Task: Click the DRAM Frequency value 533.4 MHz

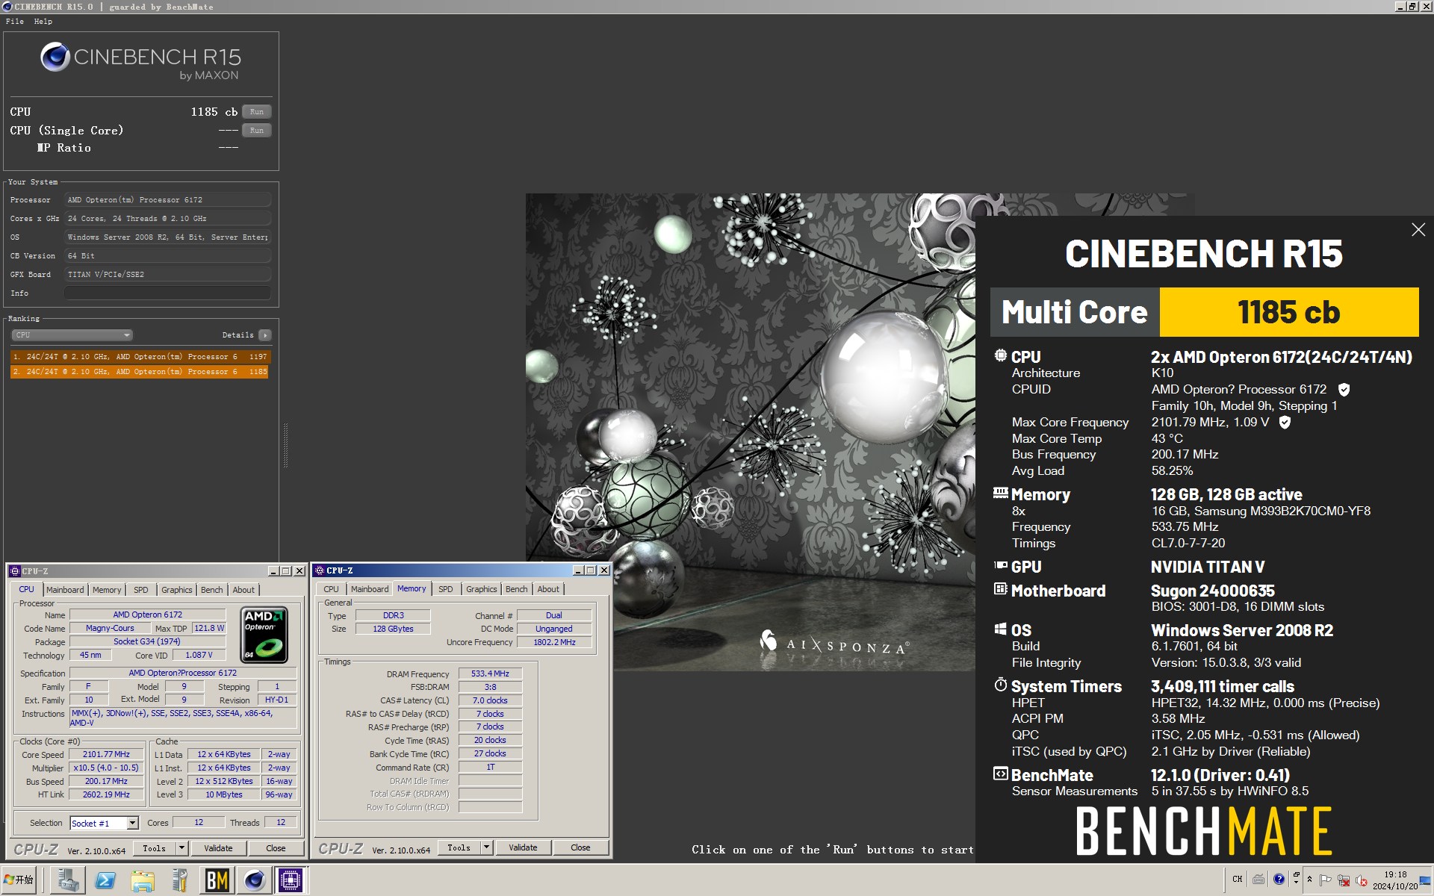Action: [x=490, y=674]
